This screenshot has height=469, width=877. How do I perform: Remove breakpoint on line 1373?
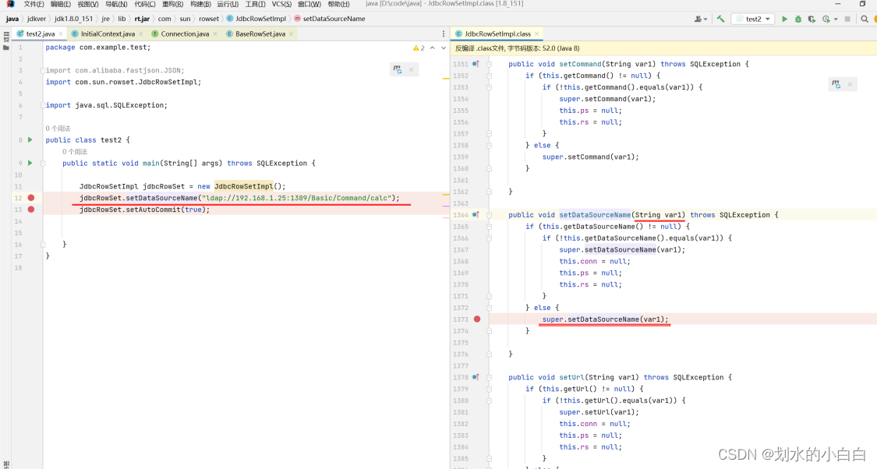pos(477,319)
